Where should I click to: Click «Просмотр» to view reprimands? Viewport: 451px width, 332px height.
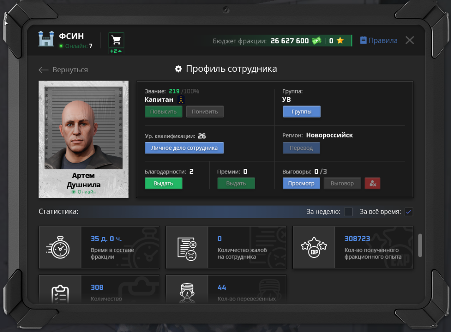[x=301, y=184]
